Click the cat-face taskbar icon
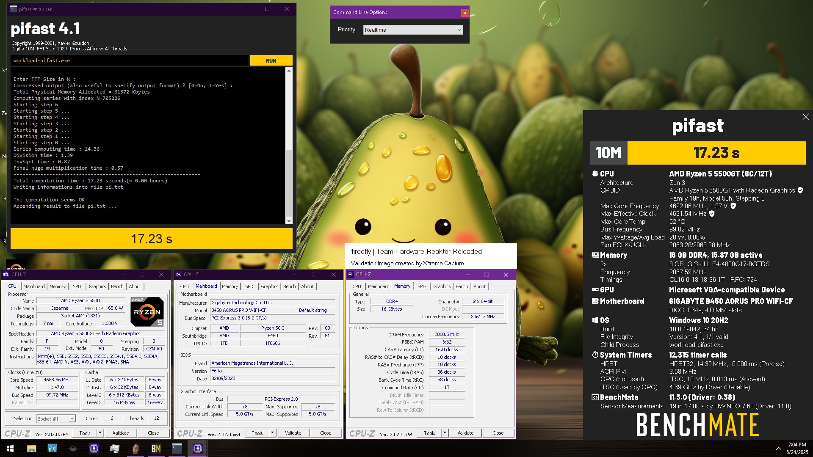The height and width of the screenshot is (457, 813). (x=73, y=449)
